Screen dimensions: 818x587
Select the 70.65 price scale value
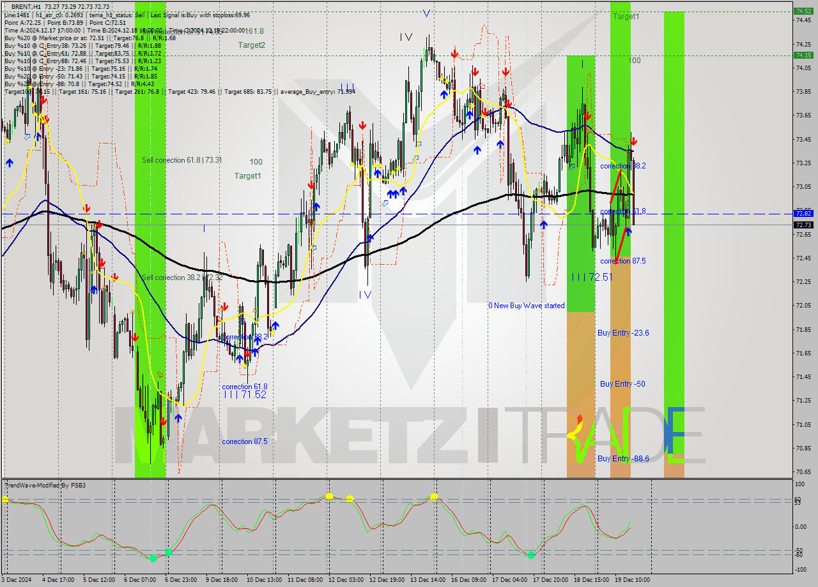click(804, 472)
